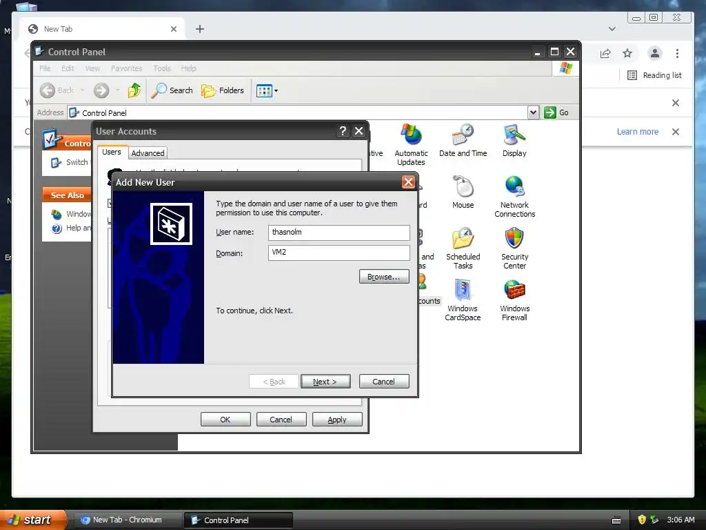Click the Start button
This screenshot has height=530, width=706.
(x=32, y=520)
